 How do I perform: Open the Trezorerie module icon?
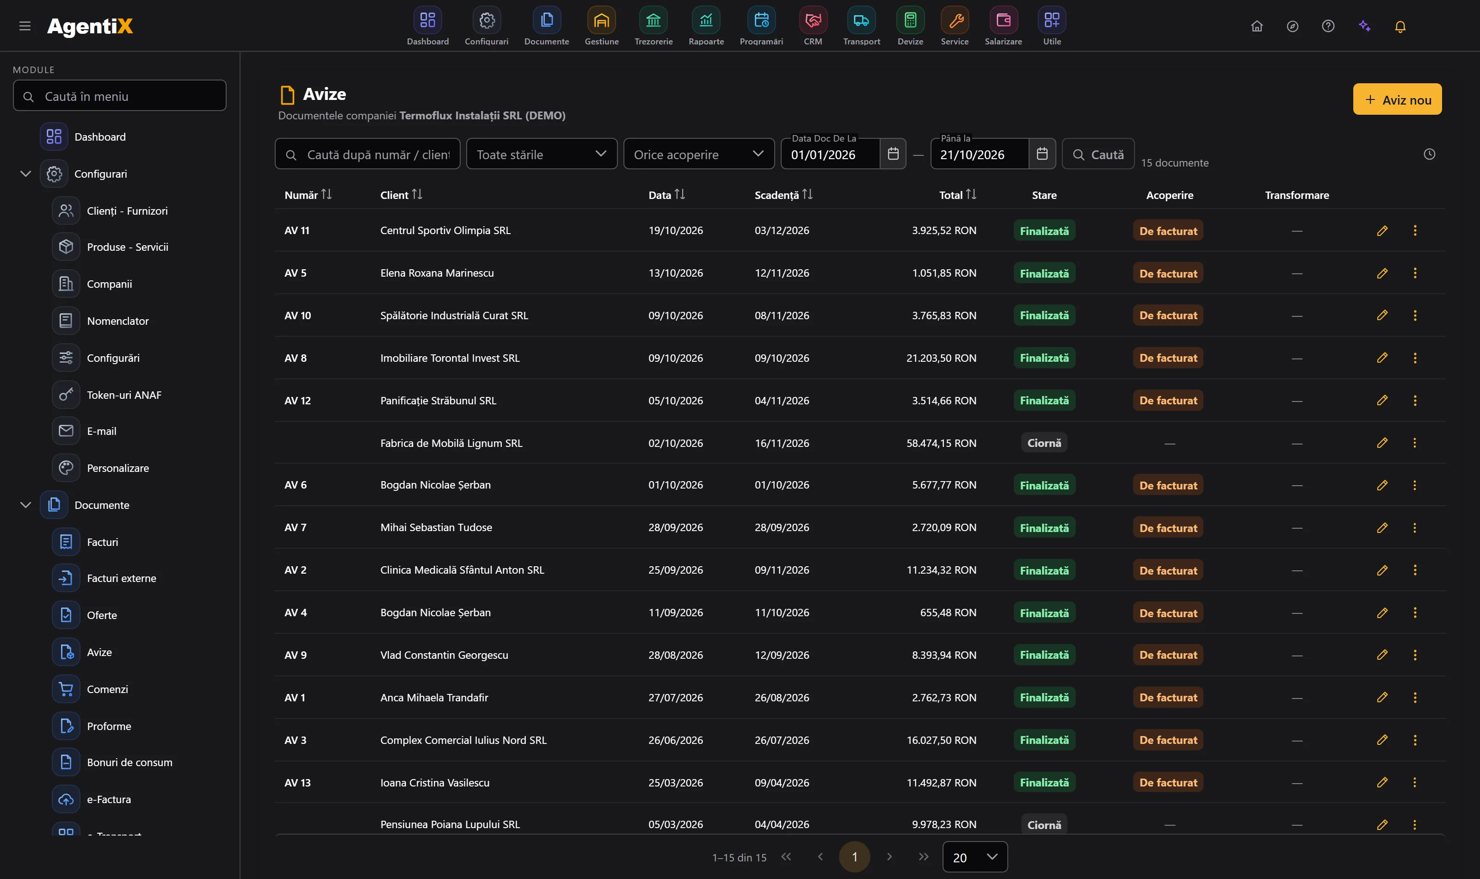pos(653,21)
